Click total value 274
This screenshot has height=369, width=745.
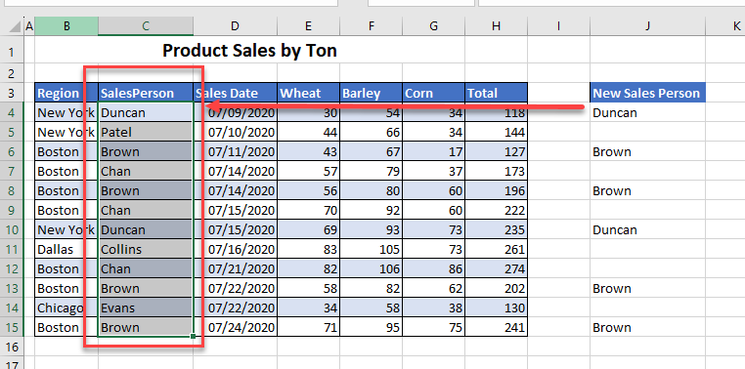coord(496,268)
